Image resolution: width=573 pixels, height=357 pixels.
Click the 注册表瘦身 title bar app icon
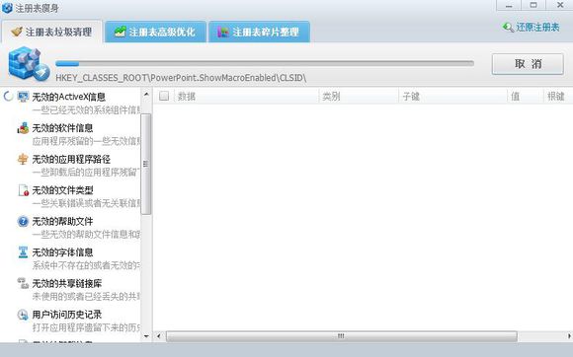[x=7, y=7]
